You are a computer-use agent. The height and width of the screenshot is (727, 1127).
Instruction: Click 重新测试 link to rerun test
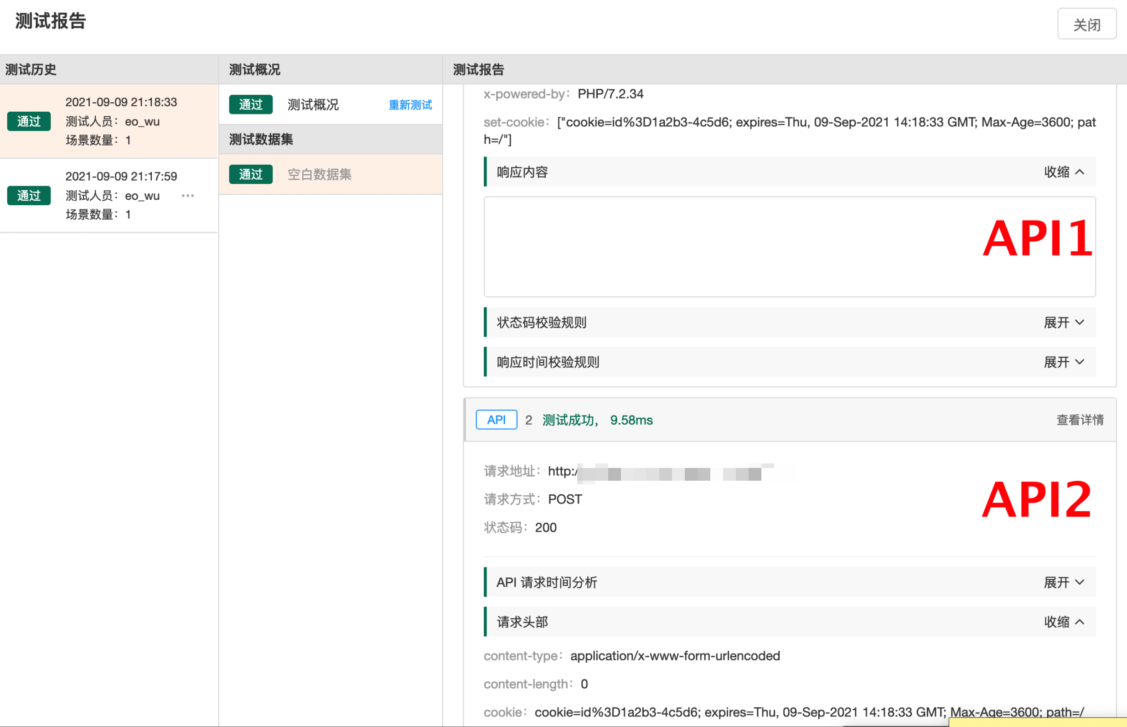[410, 105]
